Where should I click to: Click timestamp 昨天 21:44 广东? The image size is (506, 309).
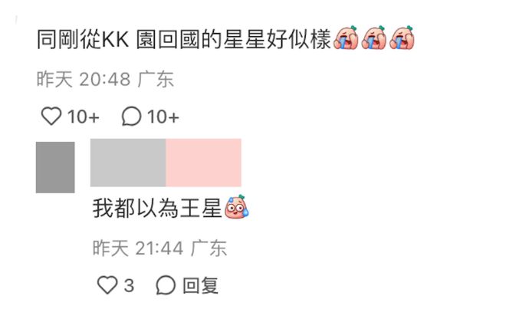click(159, 248)
